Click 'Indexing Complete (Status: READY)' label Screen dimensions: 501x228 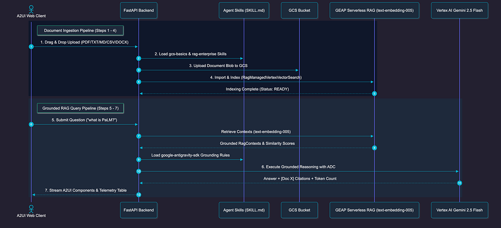pos(257,89)
